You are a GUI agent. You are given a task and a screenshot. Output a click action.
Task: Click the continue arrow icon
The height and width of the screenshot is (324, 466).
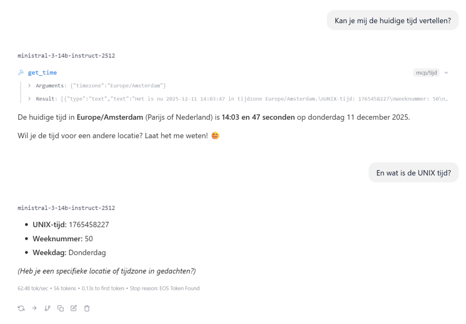click(34, 309)
